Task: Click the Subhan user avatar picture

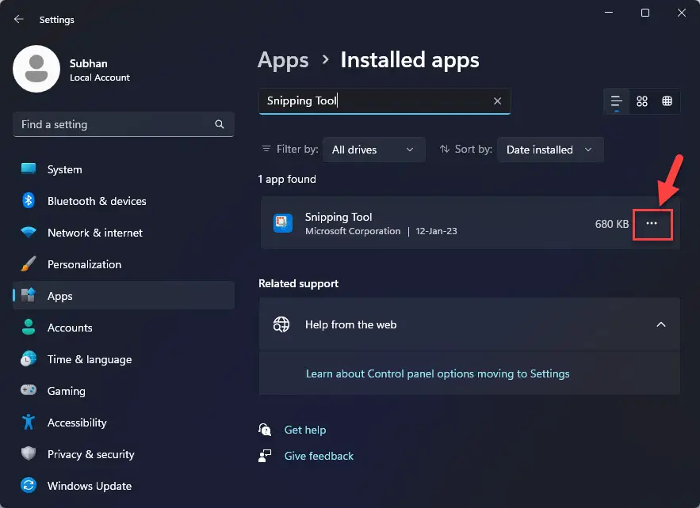Action: (36, 69)
